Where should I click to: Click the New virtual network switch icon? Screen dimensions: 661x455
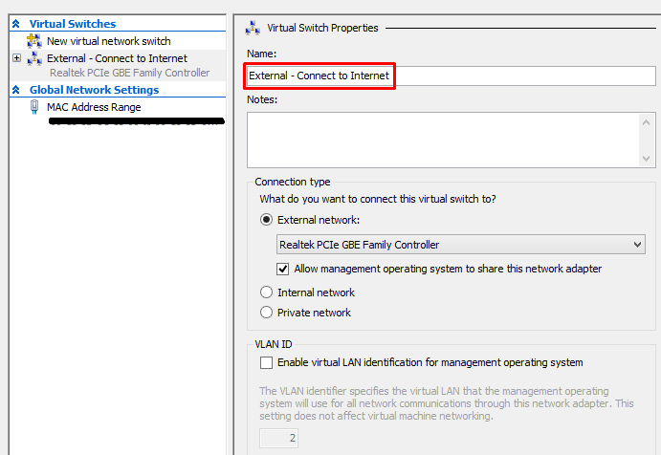(34, 41)
